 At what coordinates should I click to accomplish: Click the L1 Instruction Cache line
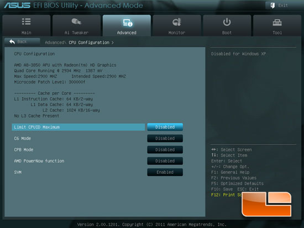[53, 99]
